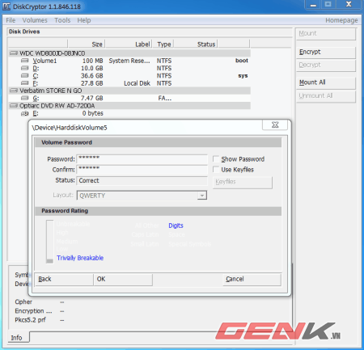
Task: Open the QWERTY layout dropdown
Action: pos(201,196)
